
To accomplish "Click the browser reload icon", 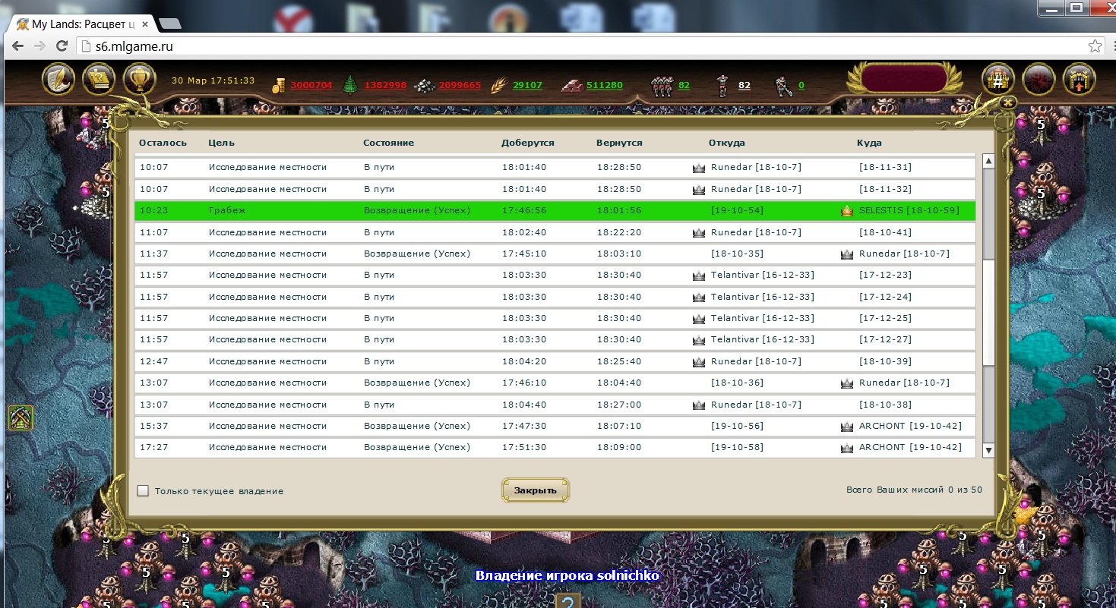I will tap(62, 46).
